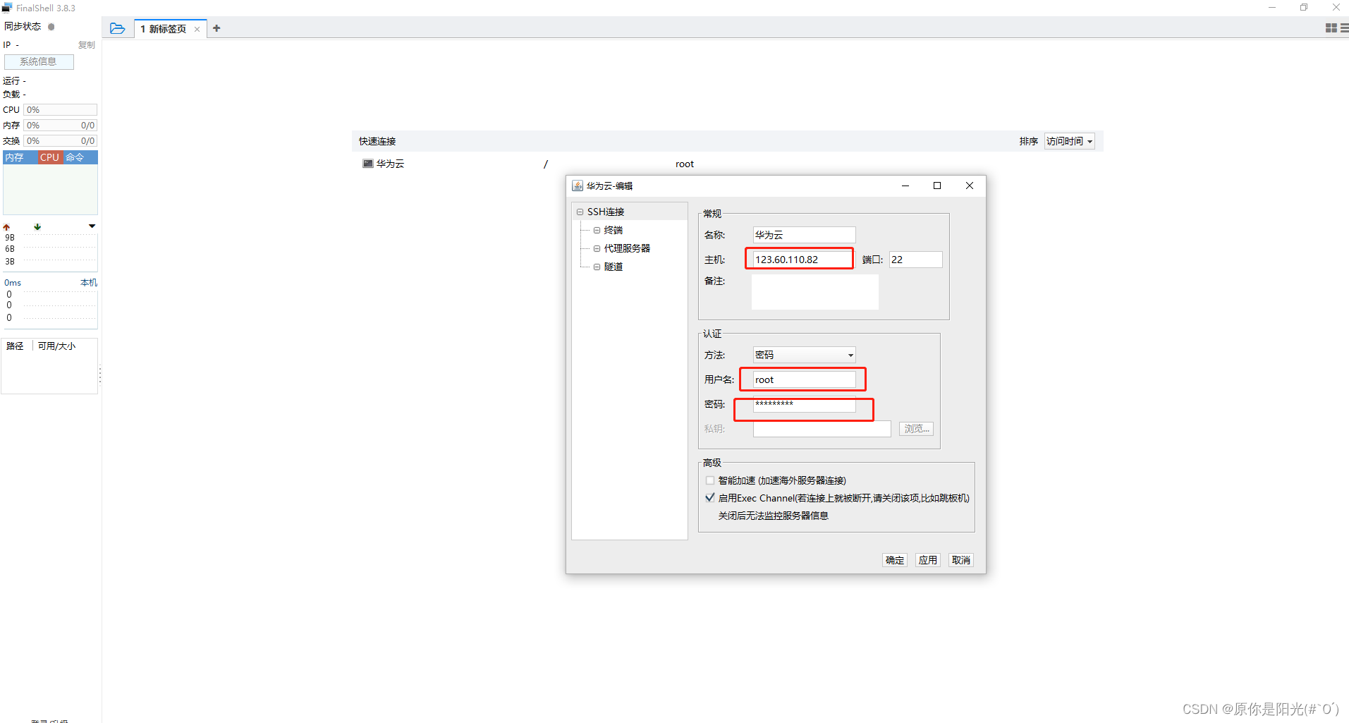This screenshot has width=1349, height=723.
Task: Click the upload arrow traffic icon
Action: pyautogui.click(x=6, y=227)
